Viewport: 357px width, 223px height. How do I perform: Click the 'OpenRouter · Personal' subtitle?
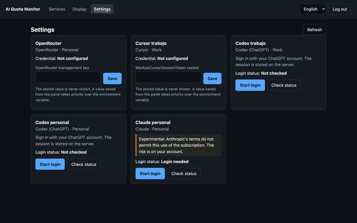point(57,50)
